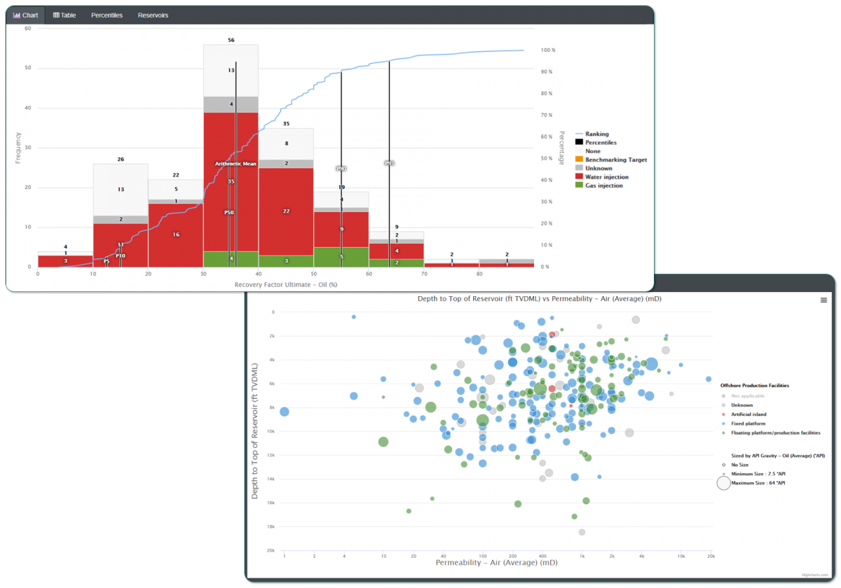
Task: Open the scatter chart hamburger context menu
Action: point(823,300)
